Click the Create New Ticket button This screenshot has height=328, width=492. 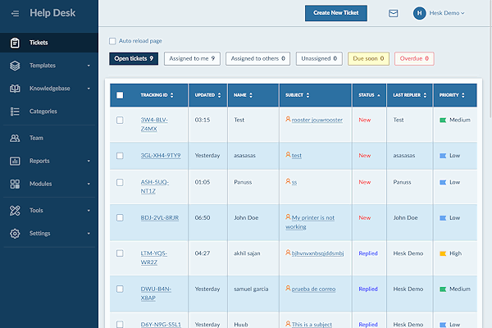pos(336,13)
